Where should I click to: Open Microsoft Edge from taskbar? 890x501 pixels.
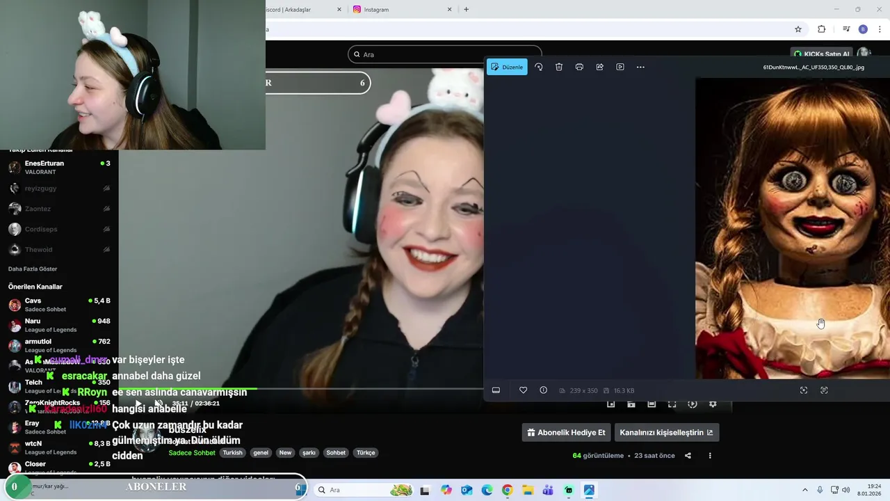coord(487,490)
